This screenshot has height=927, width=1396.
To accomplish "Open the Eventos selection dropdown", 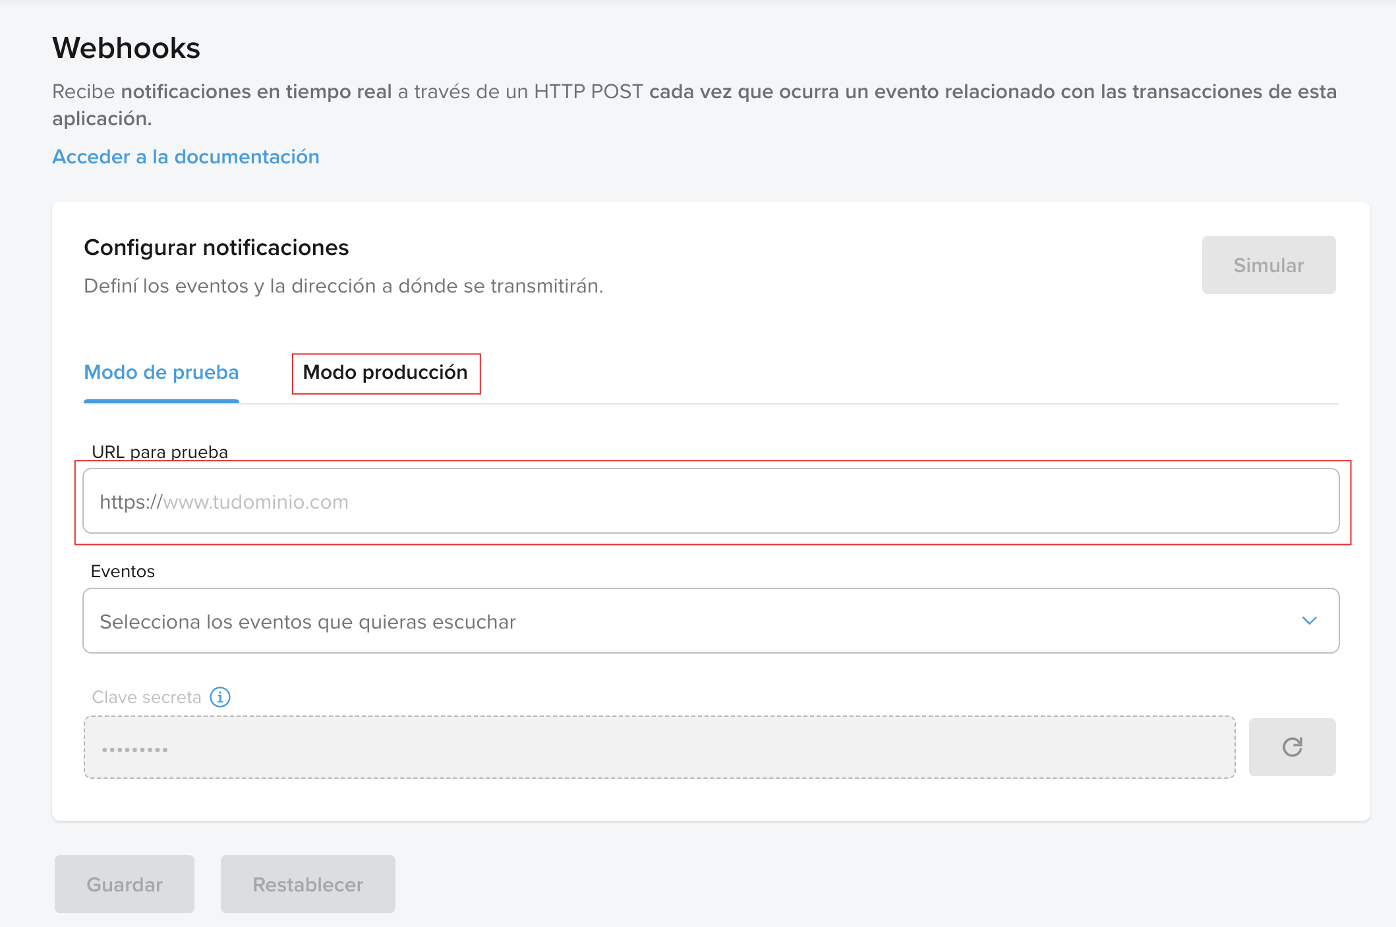I will [710, 621].
